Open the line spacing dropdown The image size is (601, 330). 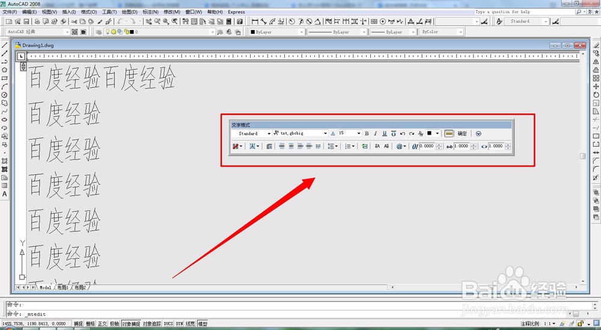tap(332, 146)
